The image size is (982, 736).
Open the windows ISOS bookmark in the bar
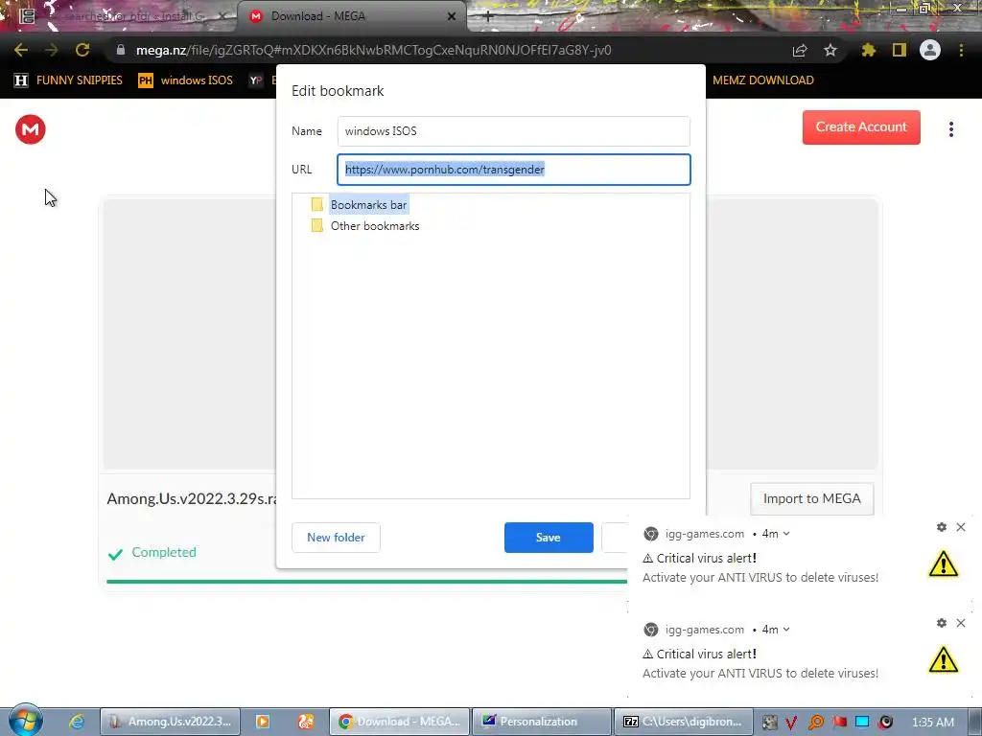[x=185, y=80]
